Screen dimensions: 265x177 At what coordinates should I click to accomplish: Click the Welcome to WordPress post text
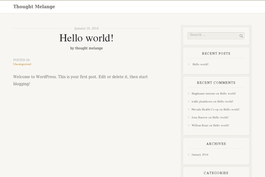[x=80, y=80]
